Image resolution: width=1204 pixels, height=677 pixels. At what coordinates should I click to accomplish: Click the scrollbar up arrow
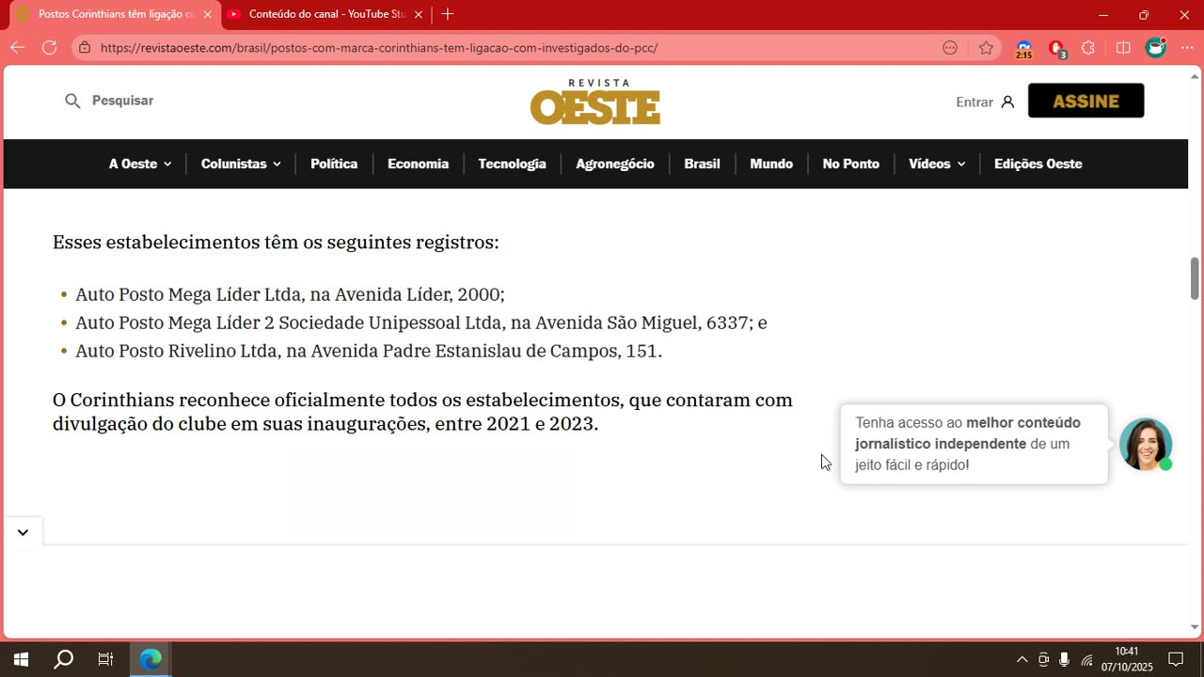pos(1195,76)
